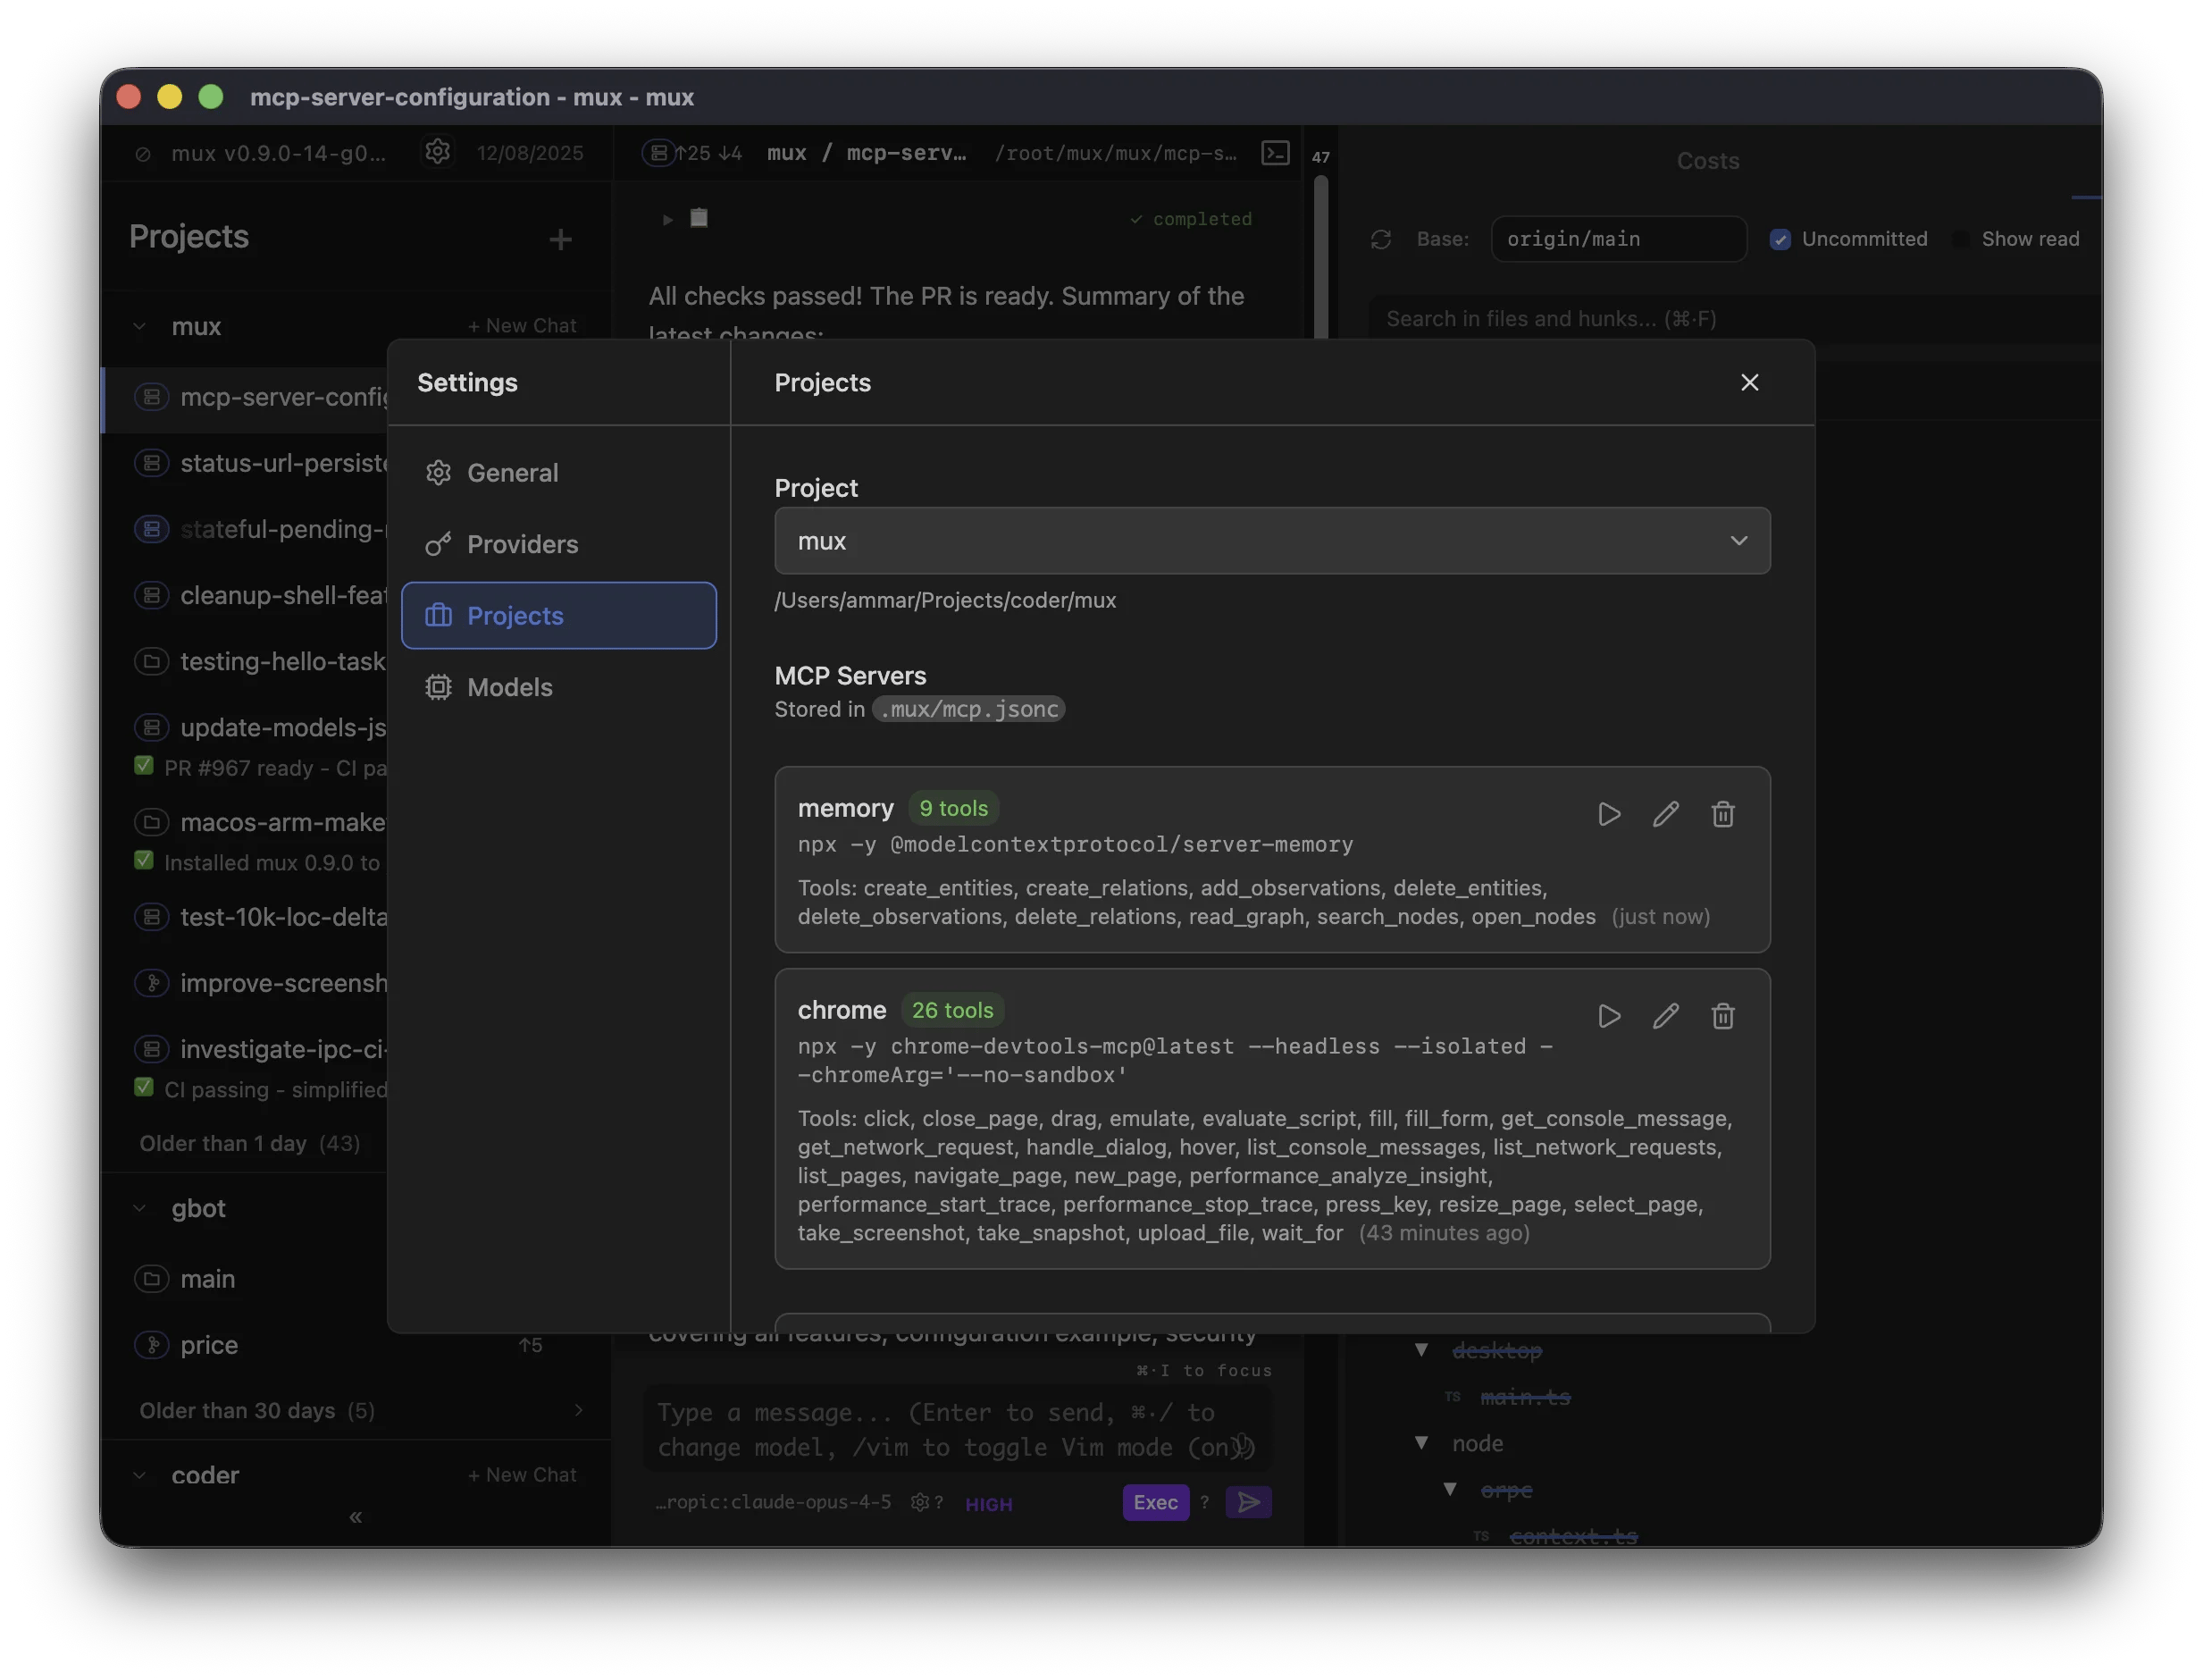Expand Older than 30 days (5)

(356, 1410)
